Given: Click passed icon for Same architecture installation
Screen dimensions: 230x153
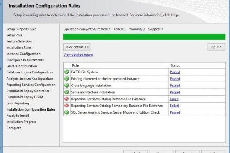Looking at the screenshot, I should (67, 92).
